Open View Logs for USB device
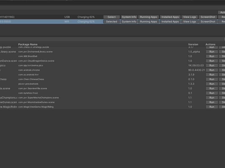Image resolution: width=225 pixels, height=168 pixels. coord(190,17)
